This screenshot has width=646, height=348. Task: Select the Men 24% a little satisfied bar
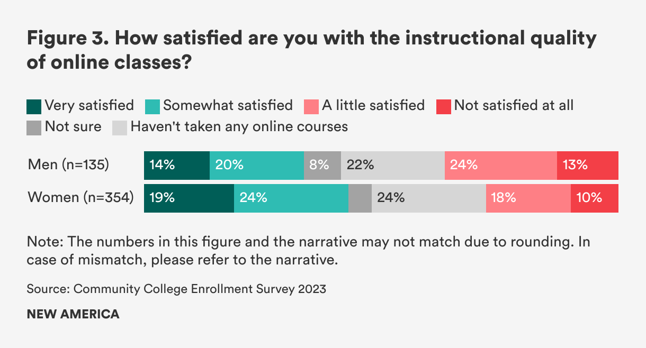[500, 165]
